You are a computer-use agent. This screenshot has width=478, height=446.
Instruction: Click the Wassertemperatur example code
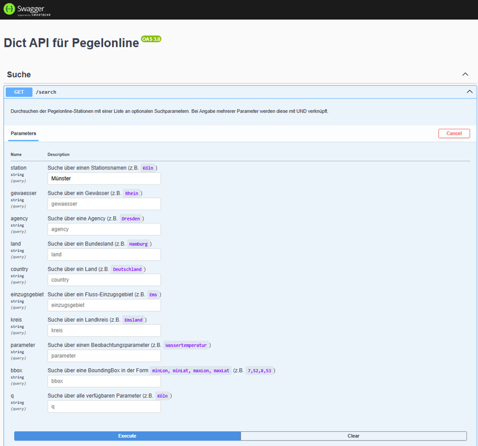pyautogui.click(x=186, y=345)
